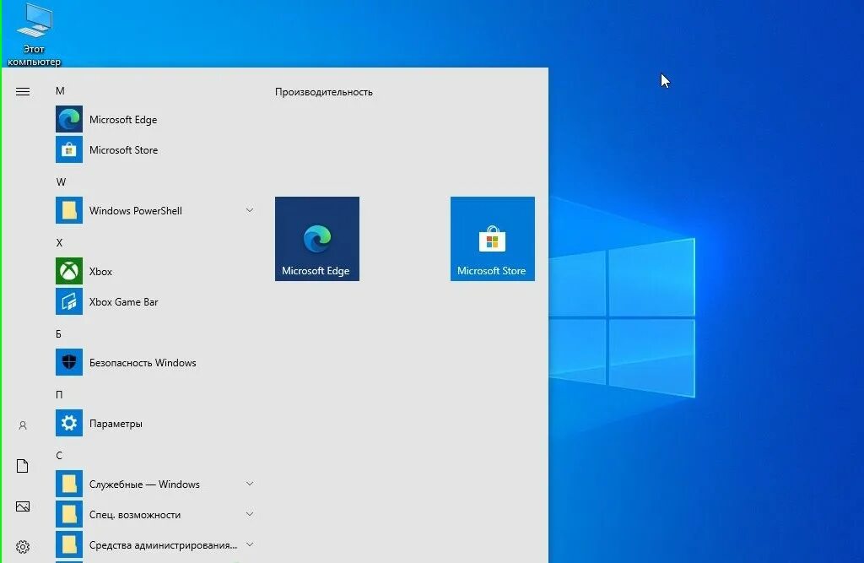The image size is (864, 563).
Task: Launch the Microsoft Edge pinned tile
Action: pyautogui.click(x=317, y=239)
